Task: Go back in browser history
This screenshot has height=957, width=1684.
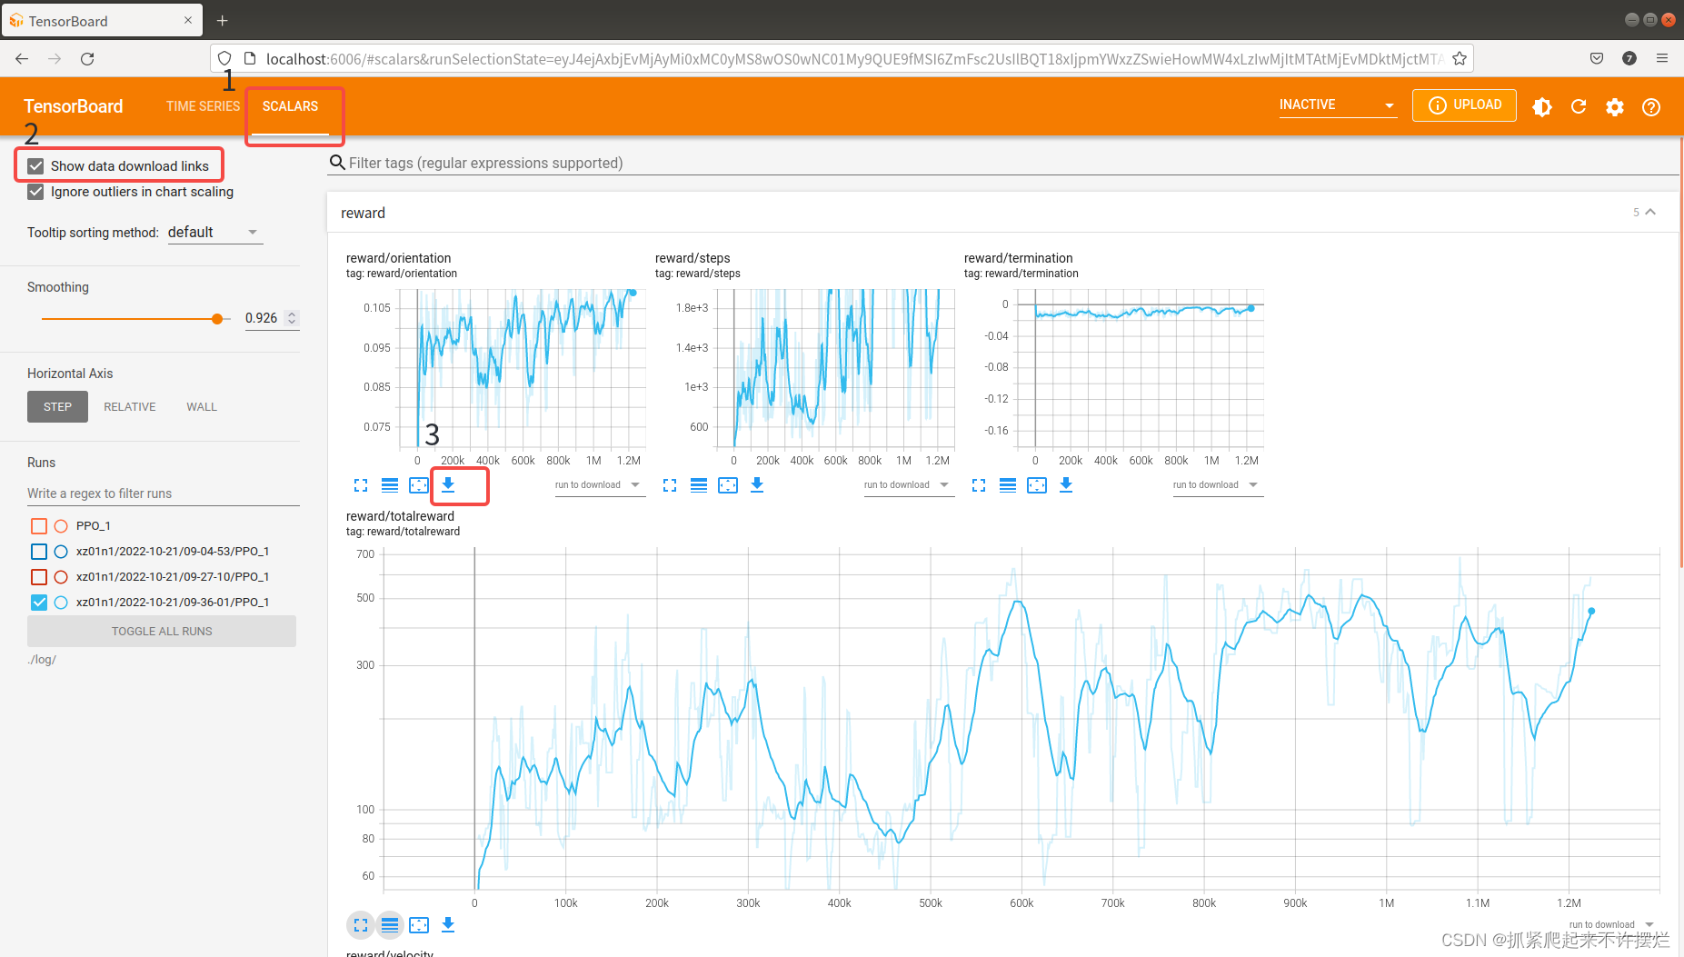Action: pos(22,59)
